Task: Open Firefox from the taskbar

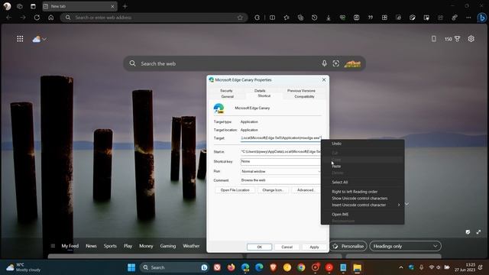Action: click(231, 267)
